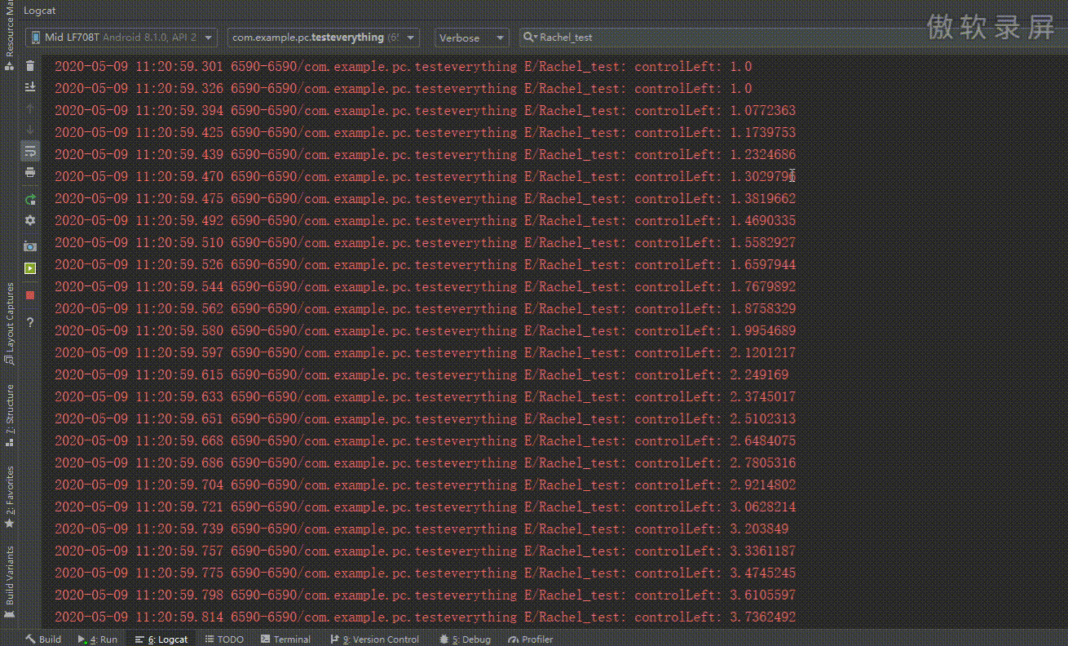Click log line controlLeft: 2.249169

421,374
